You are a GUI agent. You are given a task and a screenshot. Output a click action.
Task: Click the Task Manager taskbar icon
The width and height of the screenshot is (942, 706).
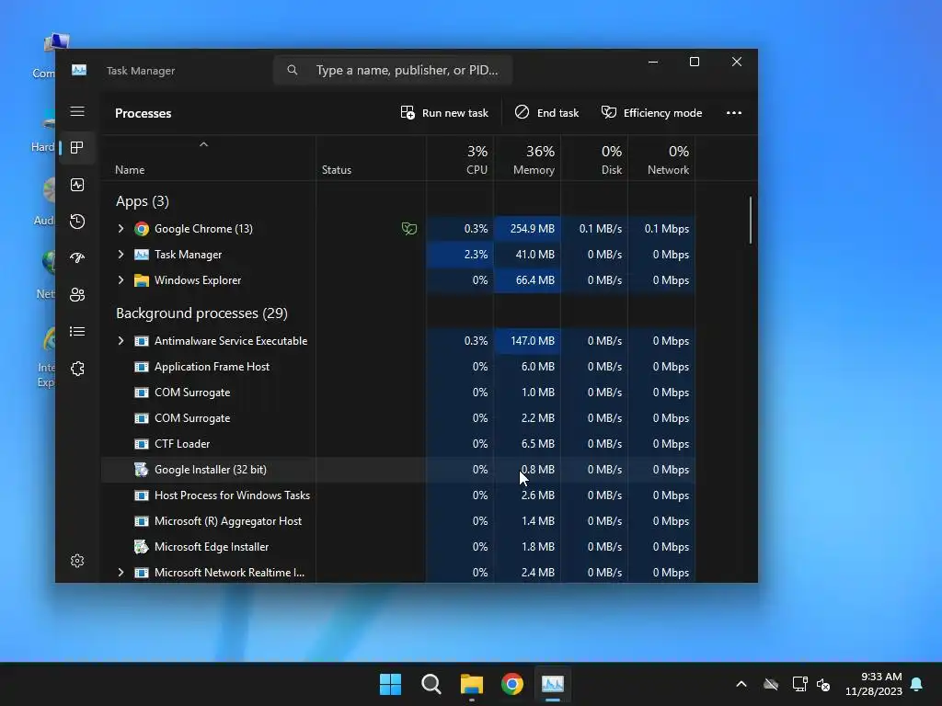click(x=553, y=684)
